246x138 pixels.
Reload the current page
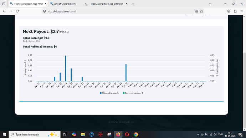pos(17,11)
